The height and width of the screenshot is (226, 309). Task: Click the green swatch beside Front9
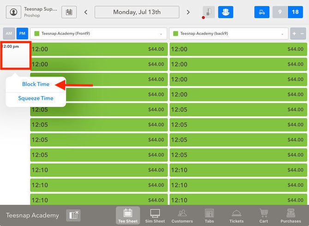coord(36,33)
